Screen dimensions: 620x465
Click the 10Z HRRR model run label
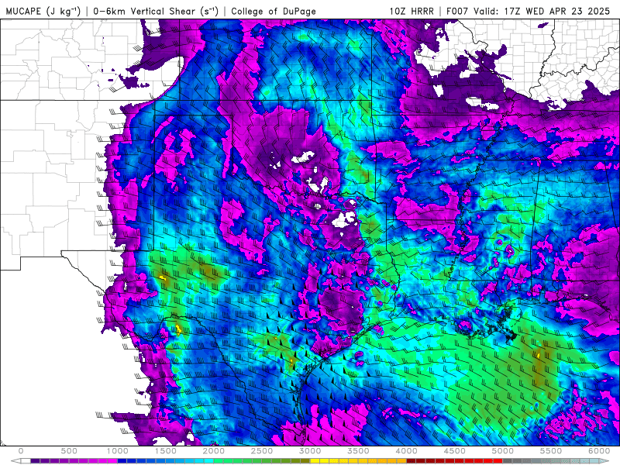point(412,11)
